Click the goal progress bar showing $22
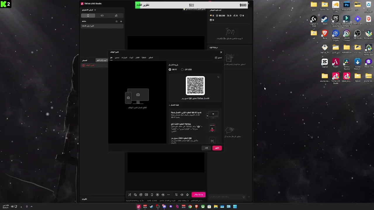Screen dimensions: 374x210 [x=191, y=5]
